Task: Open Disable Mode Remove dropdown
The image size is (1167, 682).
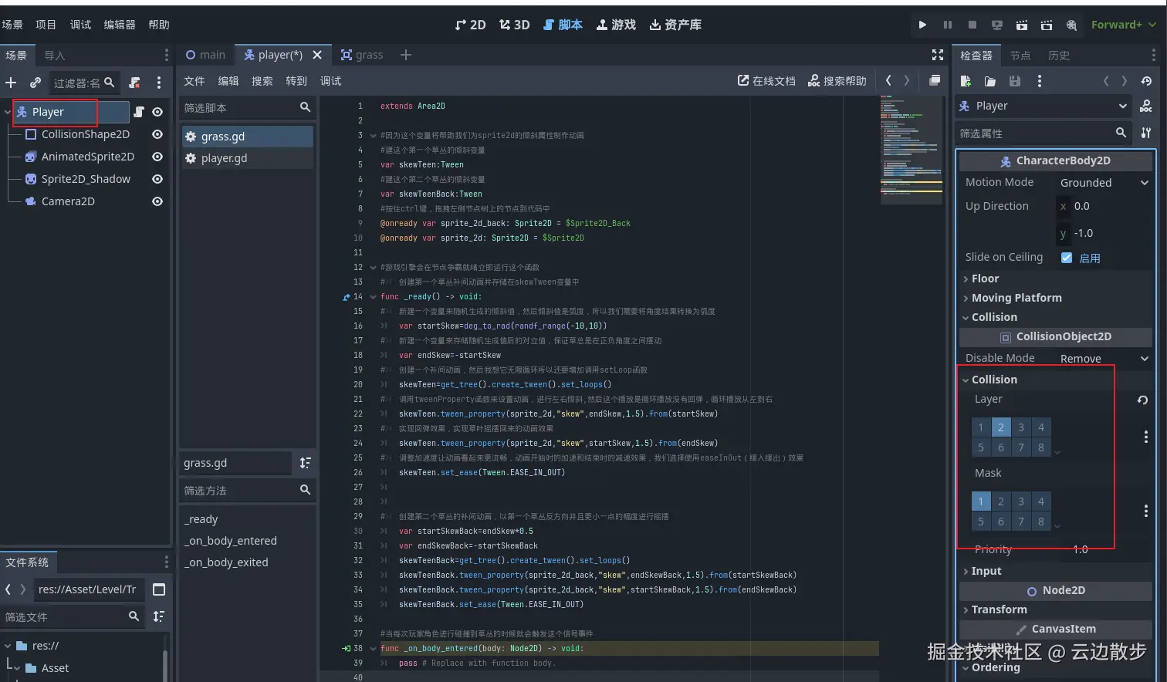Action: 1104,359
